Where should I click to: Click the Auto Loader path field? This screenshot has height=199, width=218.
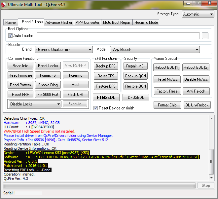(x=118, y=36)
